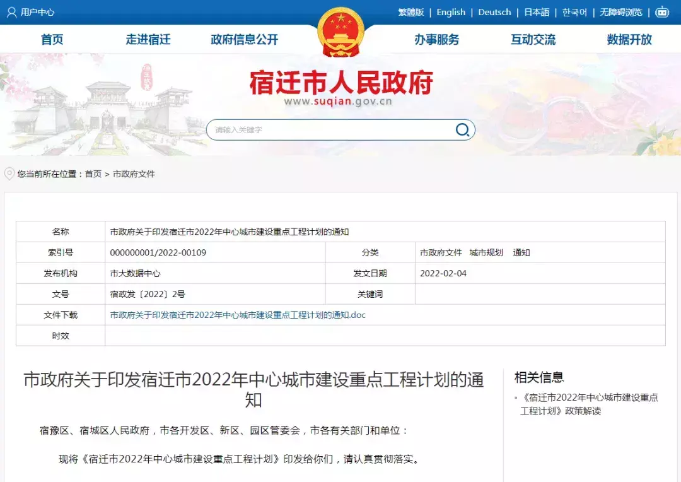This screenshot has height=482, width=681.
Task: Go back to 首页 via the breadcrumb
Action: [x=93, y=173]
